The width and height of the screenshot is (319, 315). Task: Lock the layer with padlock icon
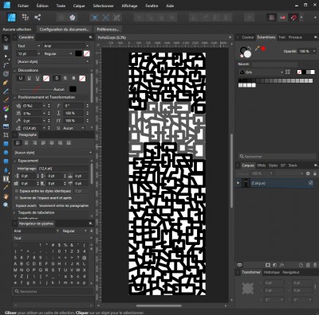click(315, 173)
